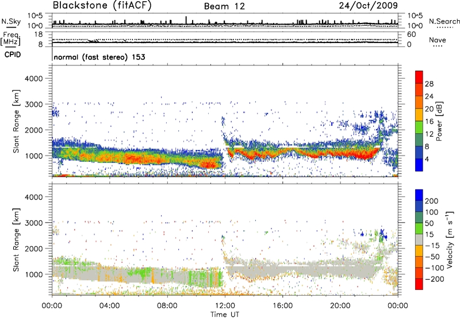The image size is (460, 318).
Task: Click Velocity colorbar segment between -15 and -50
Action: 419,251
